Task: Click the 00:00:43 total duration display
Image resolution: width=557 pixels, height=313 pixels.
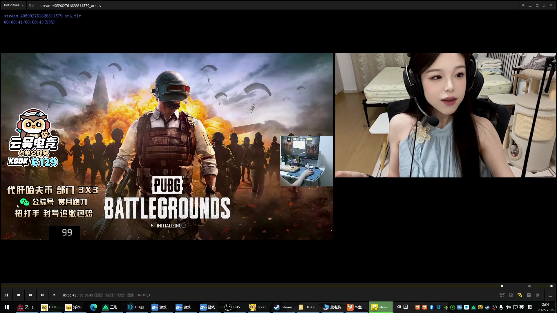Action: click(86, 295)
